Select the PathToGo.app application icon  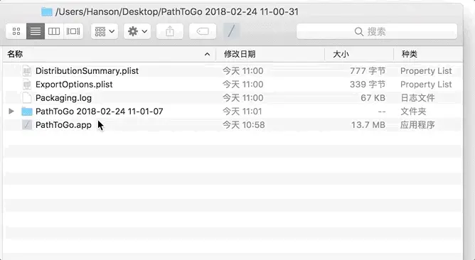[x=27, y=125]
